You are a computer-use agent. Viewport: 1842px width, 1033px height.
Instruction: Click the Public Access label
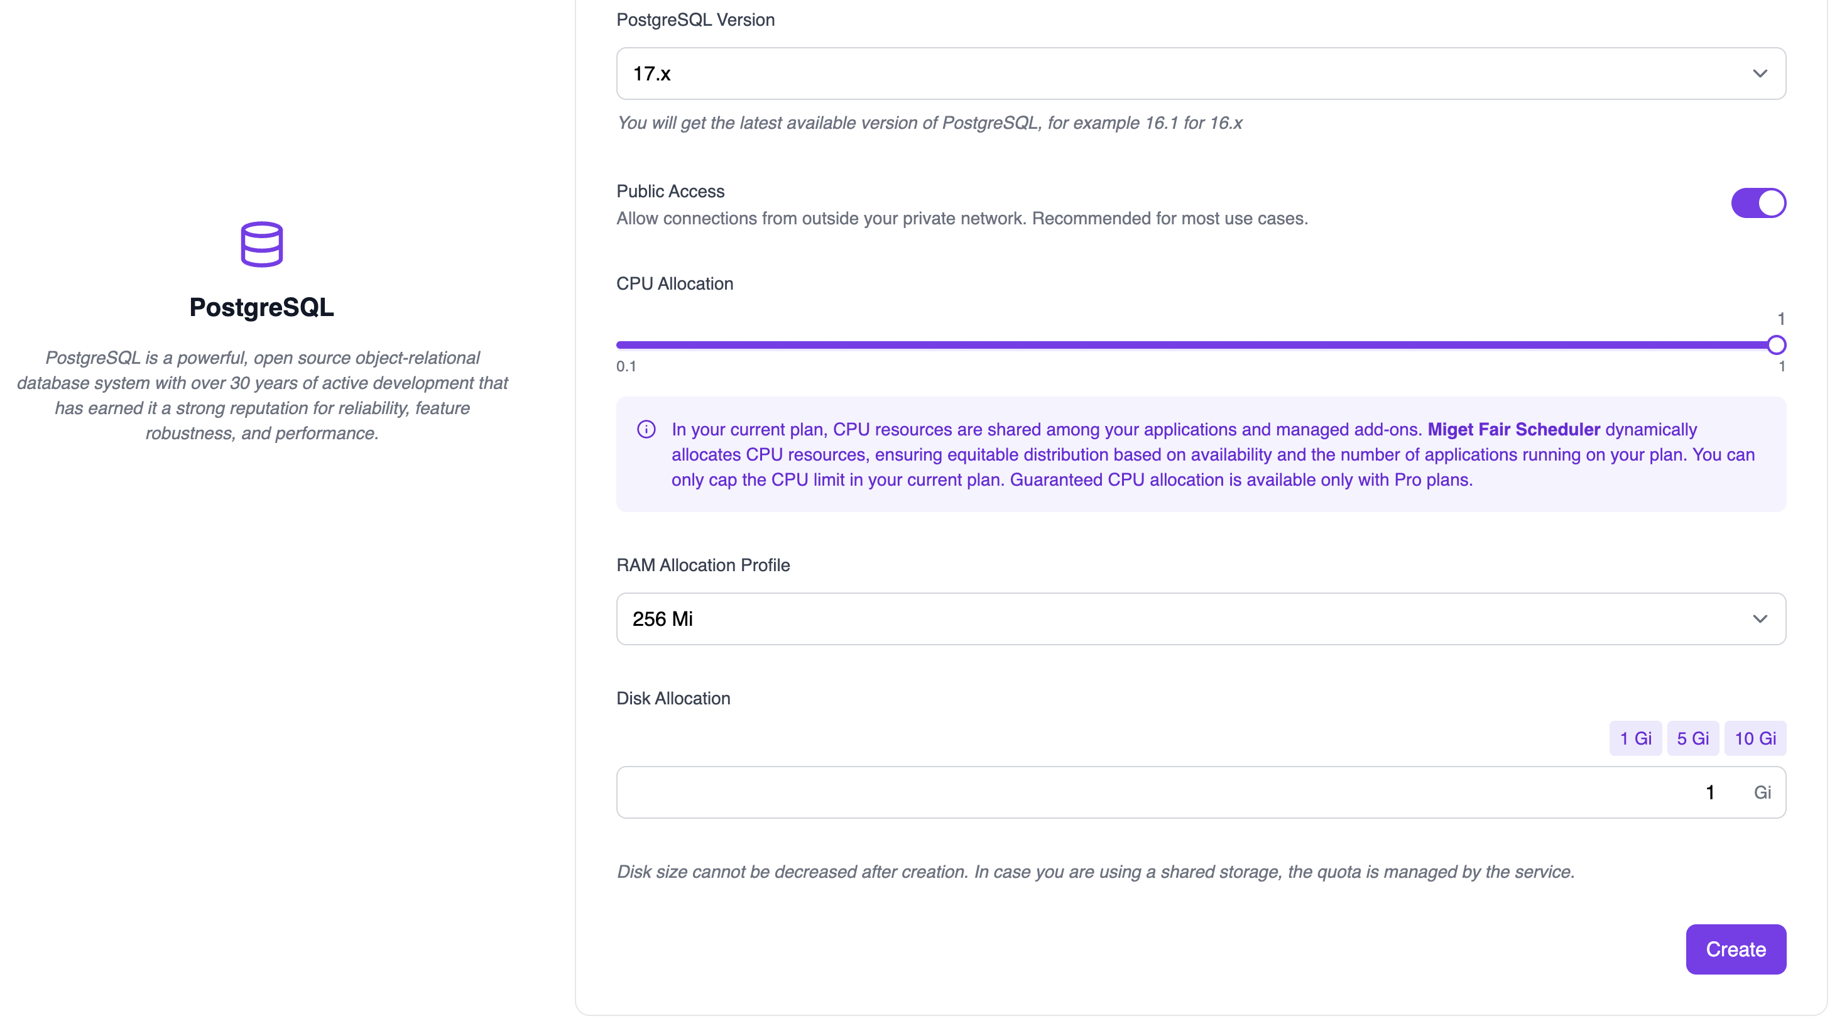(670, 191)
